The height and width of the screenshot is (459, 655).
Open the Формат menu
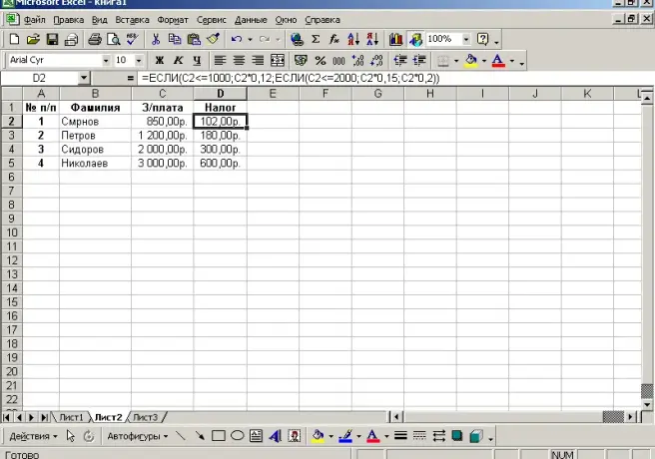(172, 19)
